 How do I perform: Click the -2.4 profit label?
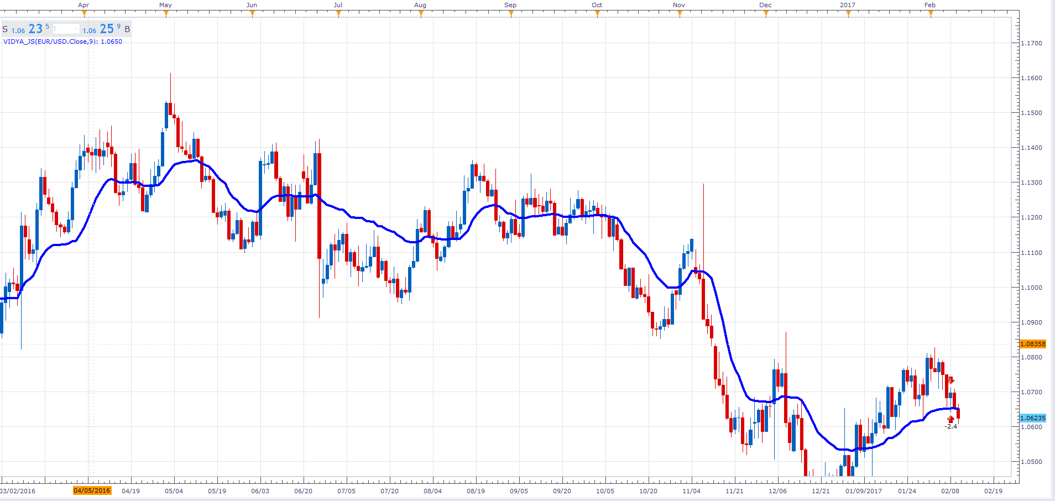951,426
